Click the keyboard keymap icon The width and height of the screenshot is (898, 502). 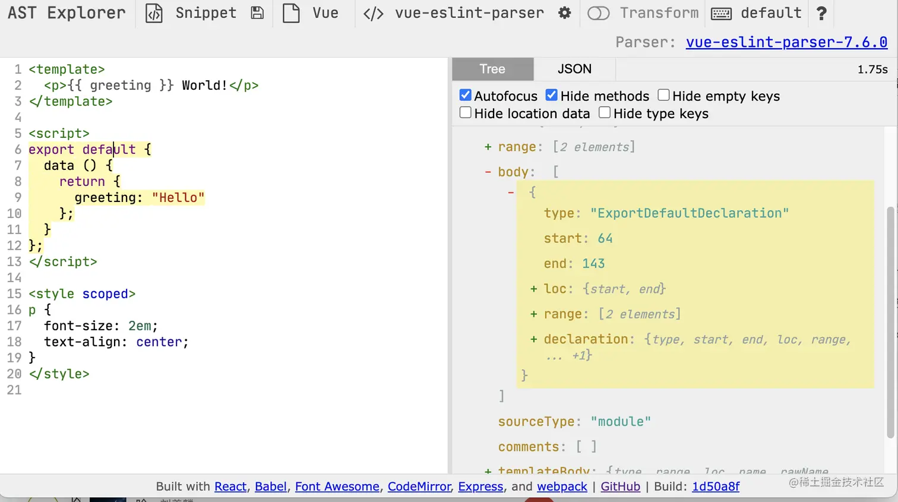pyautogui.click(x=721, y=14)
